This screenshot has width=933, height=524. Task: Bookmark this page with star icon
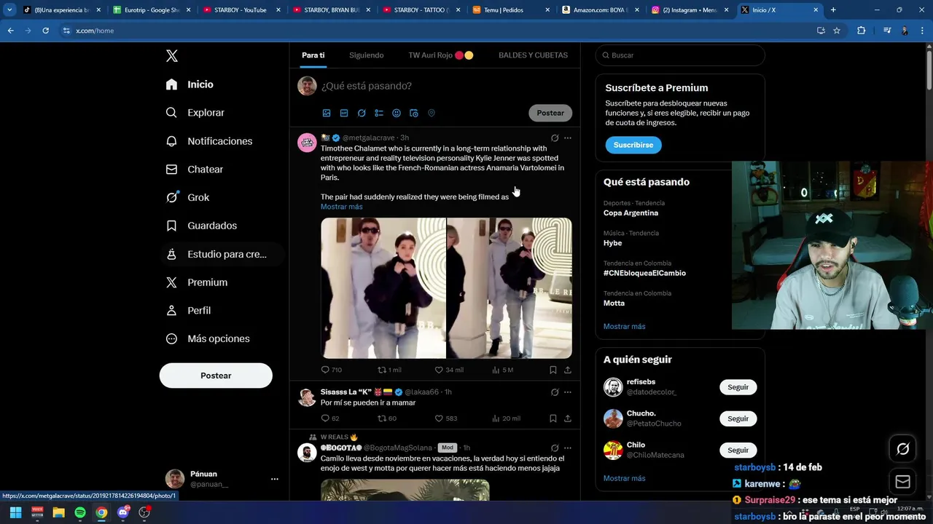click(837, 31)
